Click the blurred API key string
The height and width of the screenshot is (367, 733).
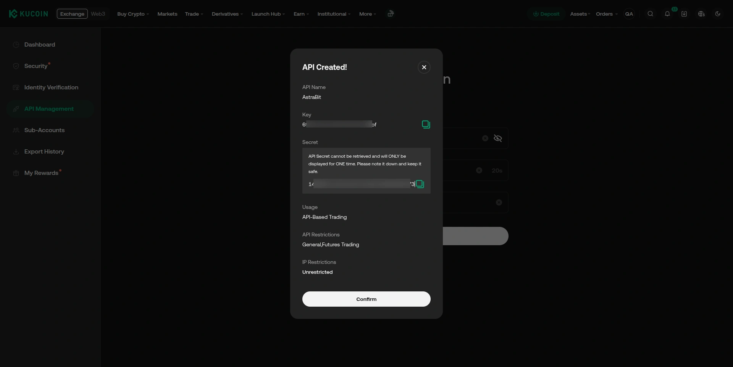[x=339, y=124]
